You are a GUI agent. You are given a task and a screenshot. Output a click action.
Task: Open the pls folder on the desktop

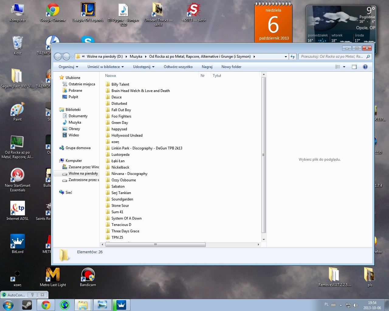click(x=370, y=277)
